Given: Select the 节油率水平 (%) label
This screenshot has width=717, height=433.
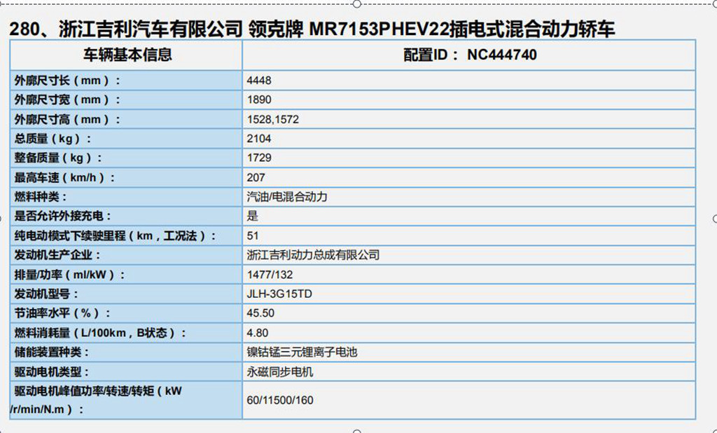Looking at the screenshot, I should click(x=62, y=313).
